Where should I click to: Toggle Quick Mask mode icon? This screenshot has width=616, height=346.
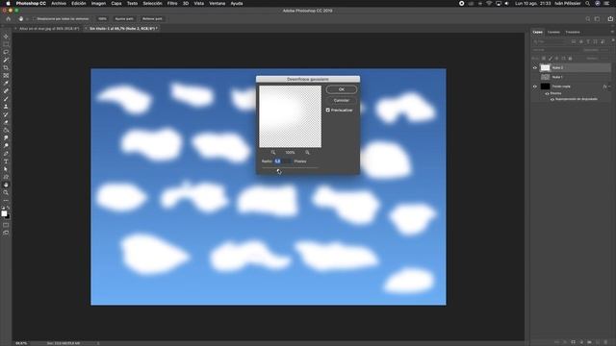[6, 225]
